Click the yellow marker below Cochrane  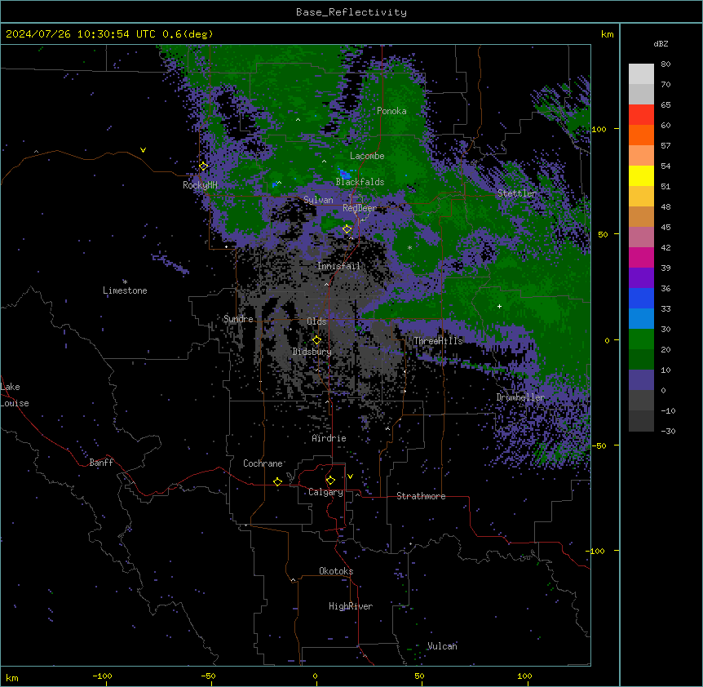(277, 481)
